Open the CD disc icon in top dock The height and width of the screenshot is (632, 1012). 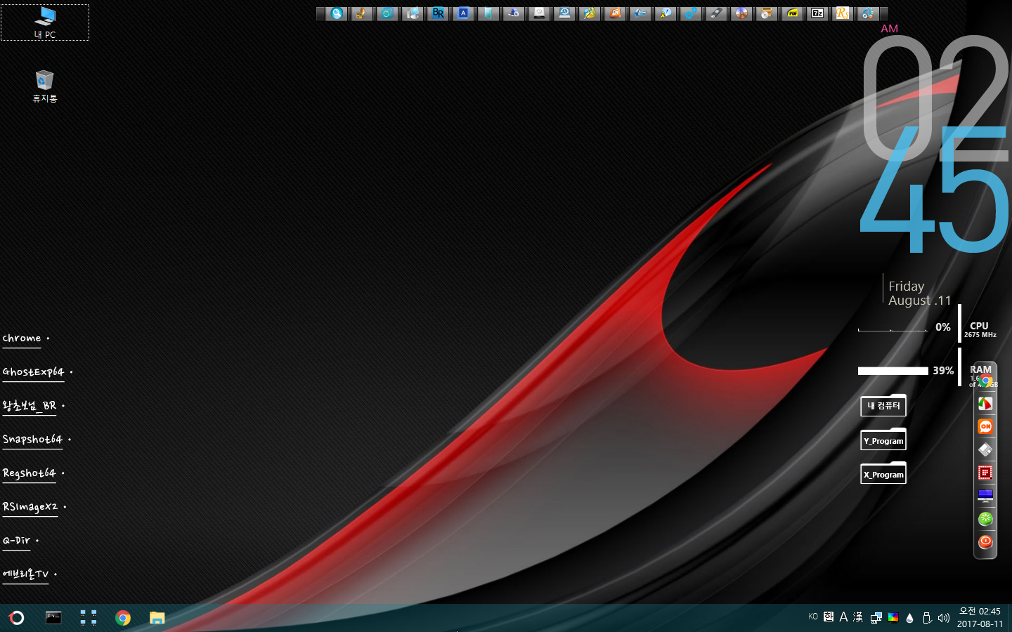[741, 13]
